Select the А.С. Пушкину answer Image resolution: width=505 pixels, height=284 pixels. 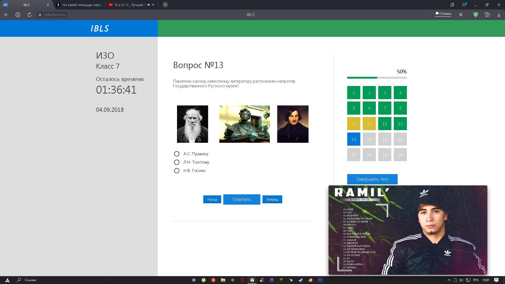click(177, 154)
